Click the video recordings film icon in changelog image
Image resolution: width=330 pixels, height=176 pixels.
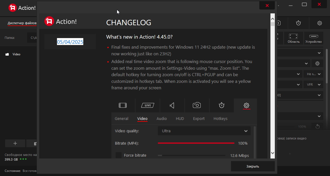tap(123, 105)
